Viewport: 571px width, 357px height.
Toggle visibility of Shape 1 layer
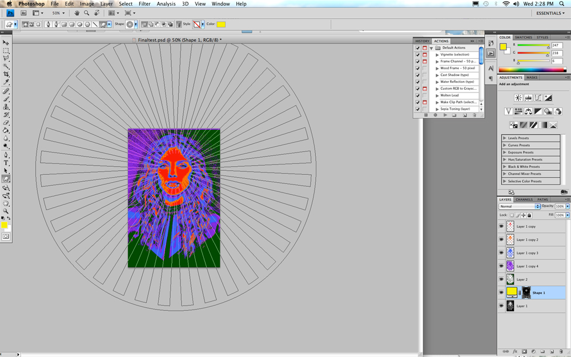click(501, 292)
